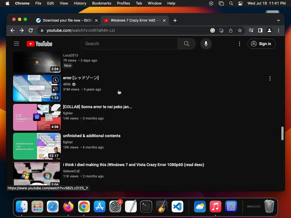Expand the tab search dropdown
Viewport: 291px width, 218px height.
coord(278,20)
